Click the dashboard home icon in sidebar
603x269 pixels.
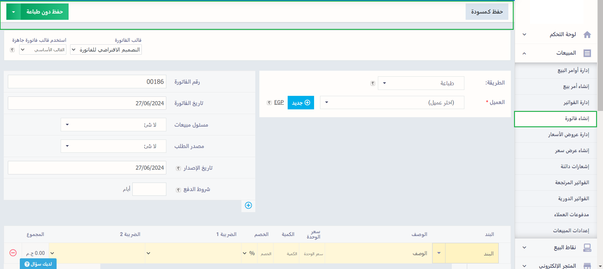click(587, 35)
